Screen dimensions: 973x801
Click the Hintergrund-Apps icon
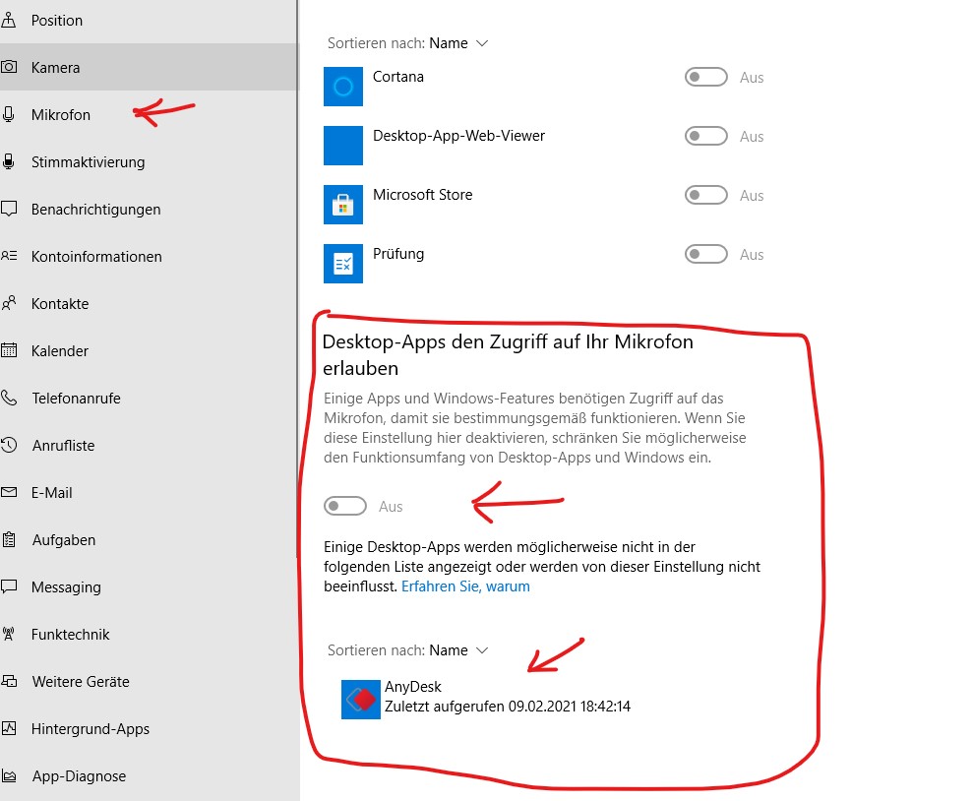(x=9, y=728)
